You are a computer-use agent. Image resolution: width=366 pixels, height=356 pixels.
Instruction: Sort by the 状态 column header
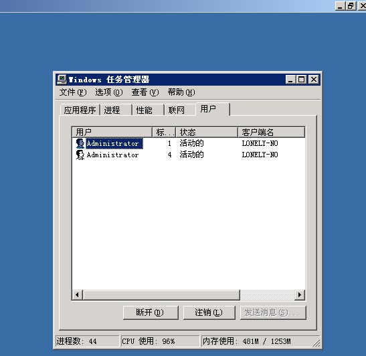(207, 132)
